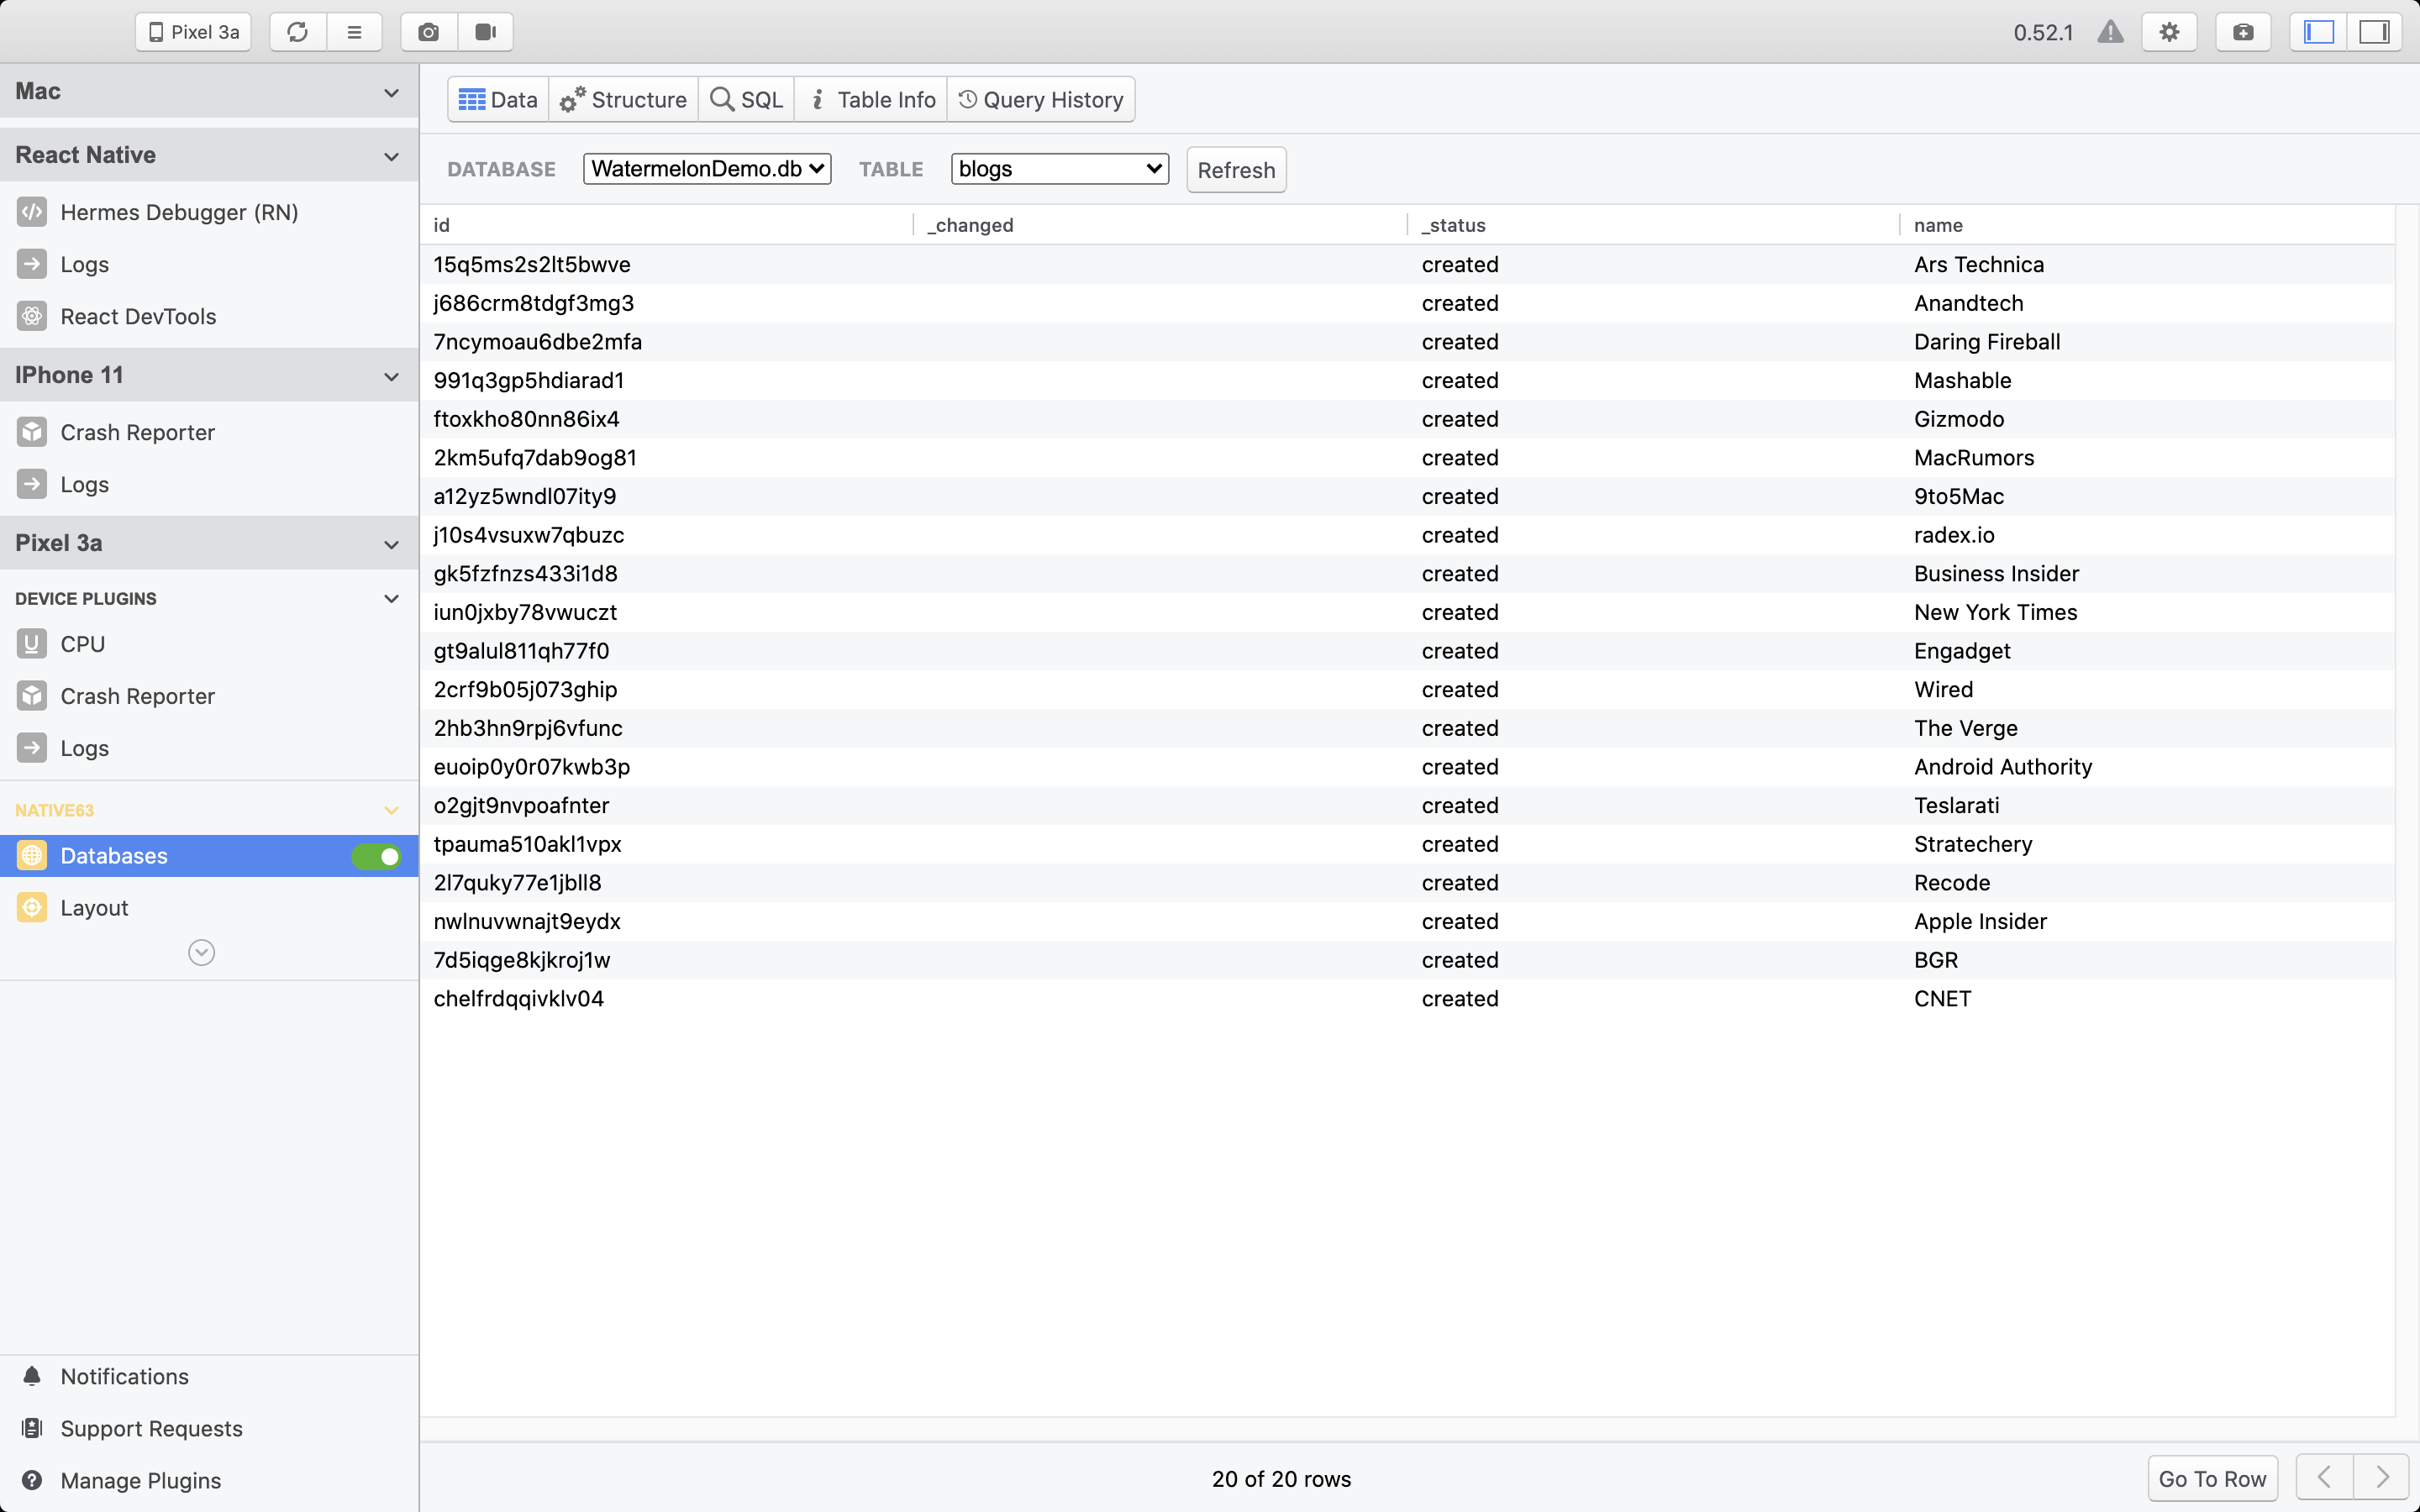The image size is (2420, 1512).
Task: Open Hermes Debugger (RN) plugin
Action: point(179,212)
